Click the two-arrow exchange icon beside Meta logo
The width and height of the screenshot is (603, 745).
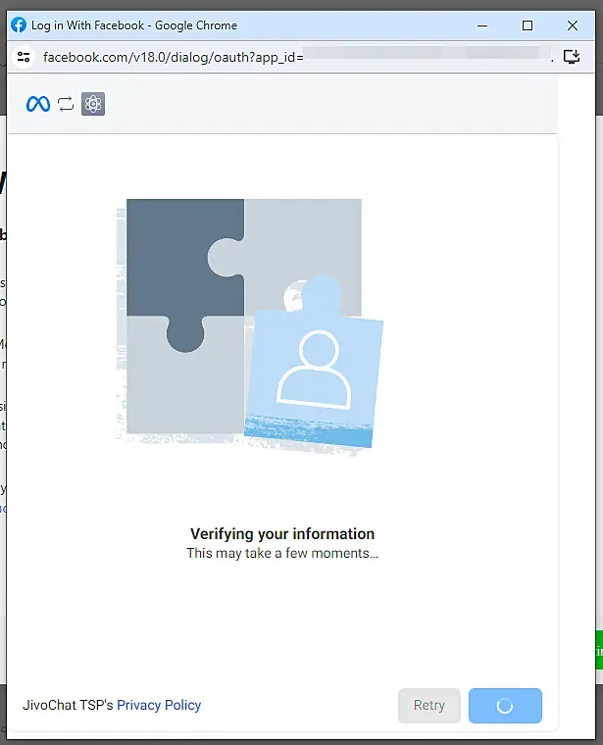(66, 104)
